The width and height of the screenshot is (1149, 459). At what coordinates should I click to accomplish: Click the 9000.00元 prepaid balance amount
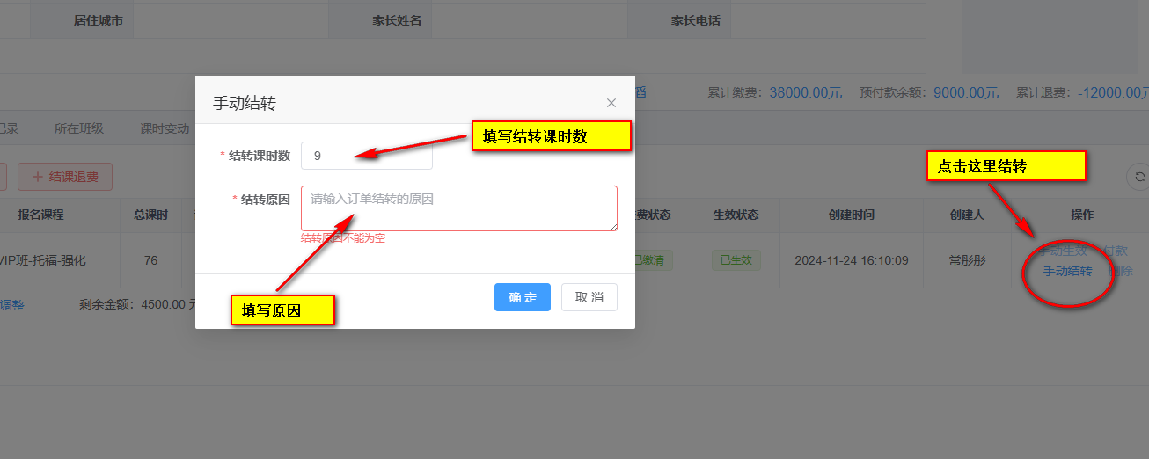[x=965, y=92]
